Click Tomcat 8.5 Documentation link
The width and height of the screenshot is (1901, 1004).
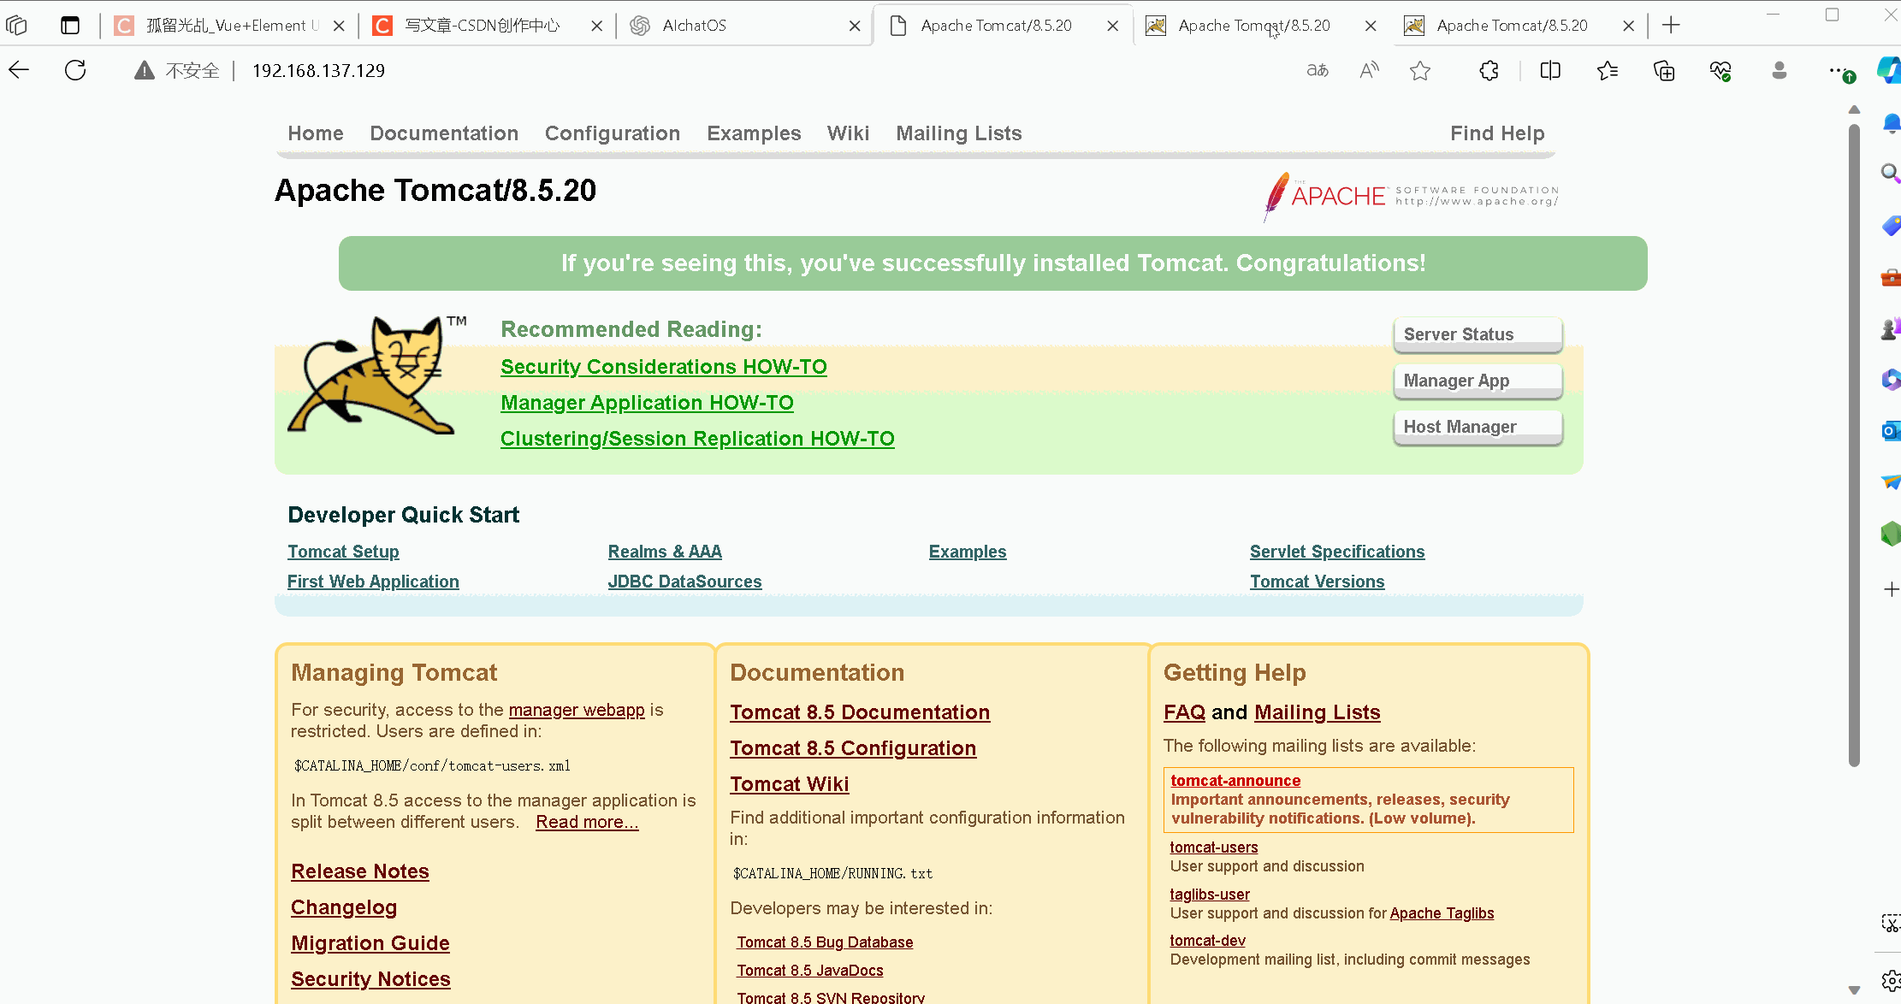tap(859, 712)
